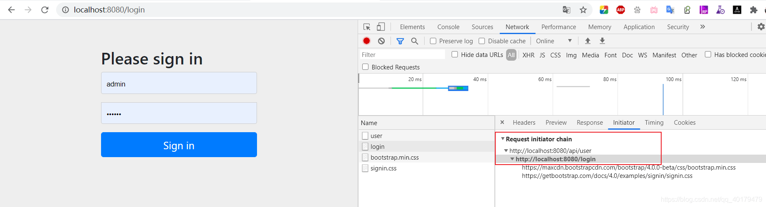
Task: Click the Export HAR download icon
Action: coord(602,41)
